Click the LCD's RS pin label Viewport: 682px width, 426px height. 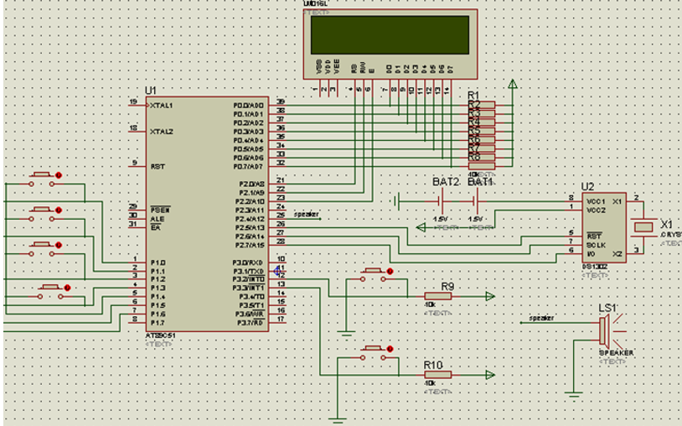(x=354, y=69)
